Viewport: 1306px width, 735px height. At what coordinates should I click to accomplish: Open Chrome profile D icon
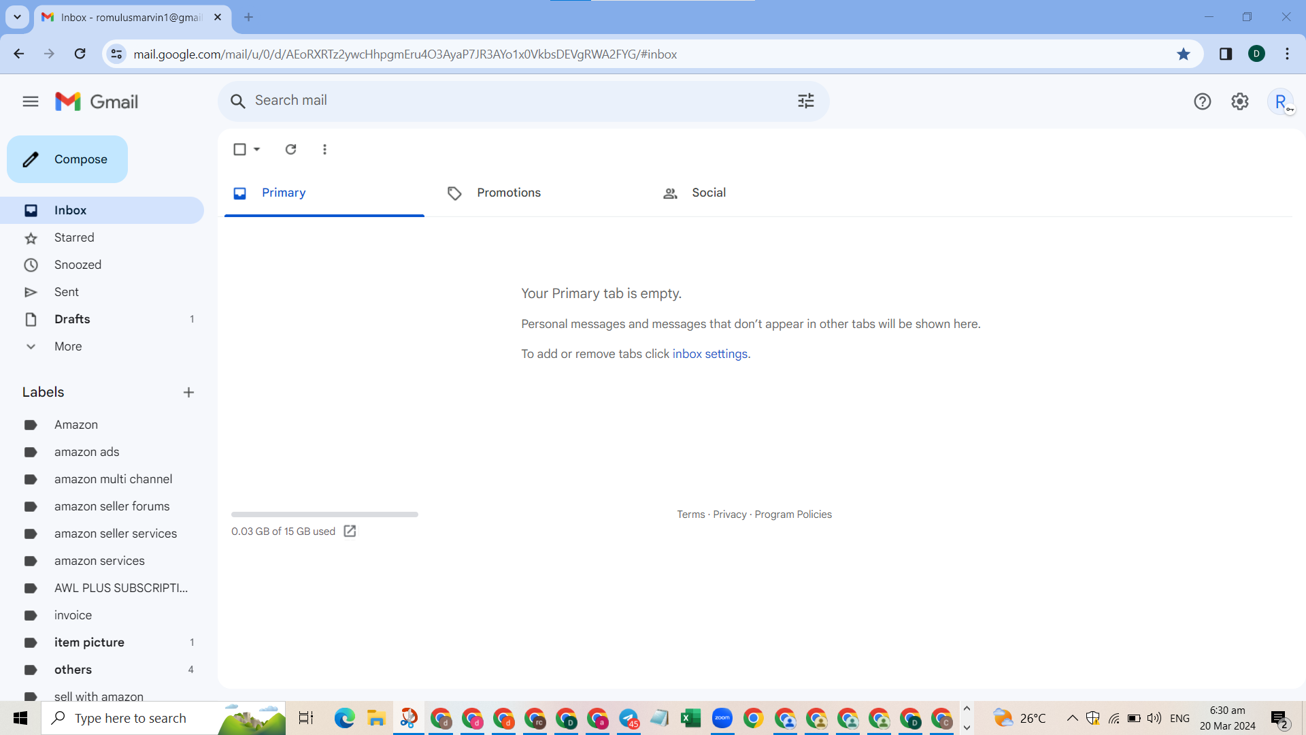pyautogui.click(x=1256, y=54)
